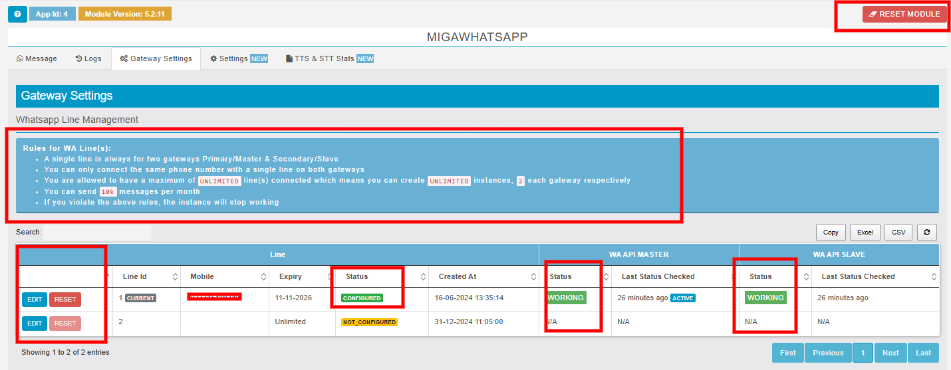Click inside the Search input field
Viewport: 951px width, 370px height.
(x=98, y=232)
